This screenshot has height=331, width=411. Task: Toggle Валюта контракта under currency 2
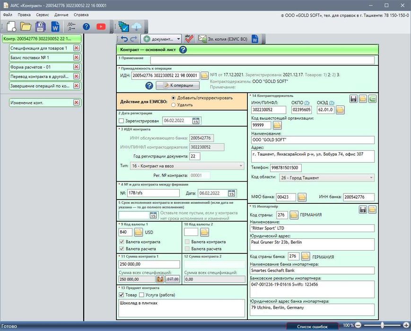(187, 242)
